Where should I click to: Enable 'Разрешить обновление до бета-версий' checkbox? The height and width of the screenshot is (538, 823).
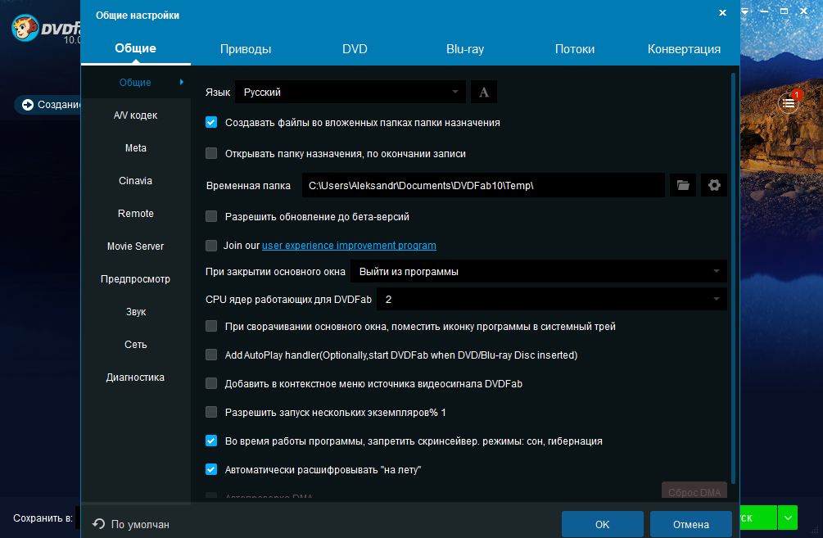(211, 217)
